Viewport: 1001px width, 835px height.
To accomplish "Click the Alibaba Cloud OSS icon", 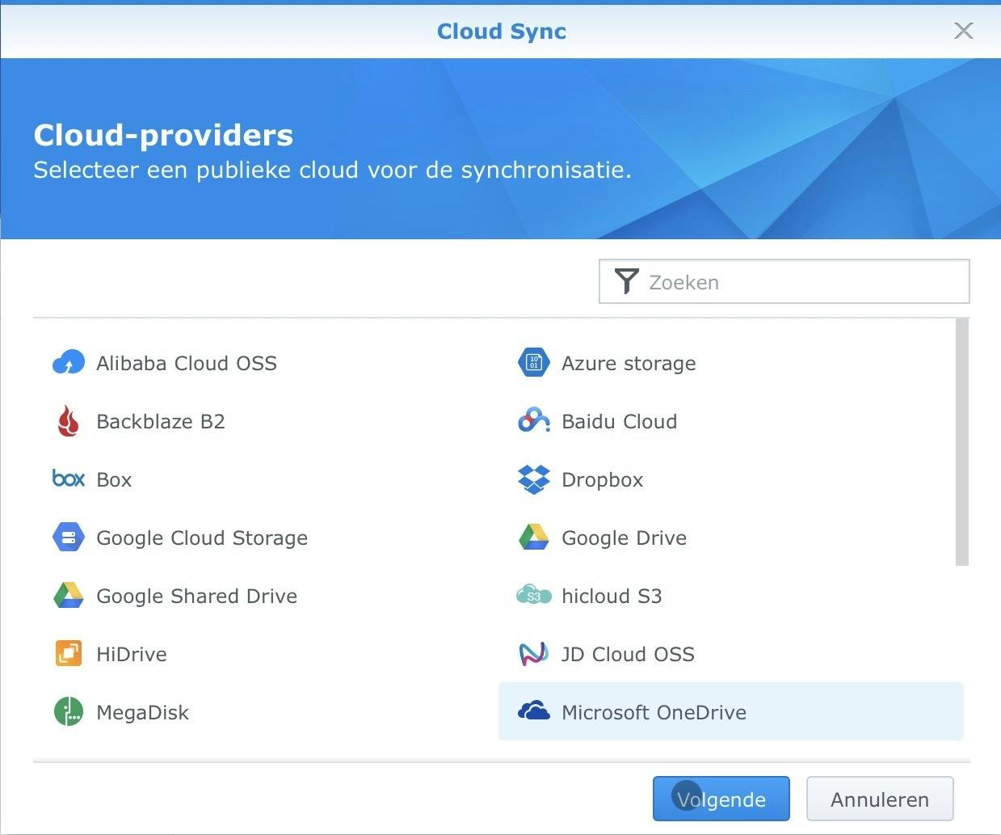I will (68, 362).
